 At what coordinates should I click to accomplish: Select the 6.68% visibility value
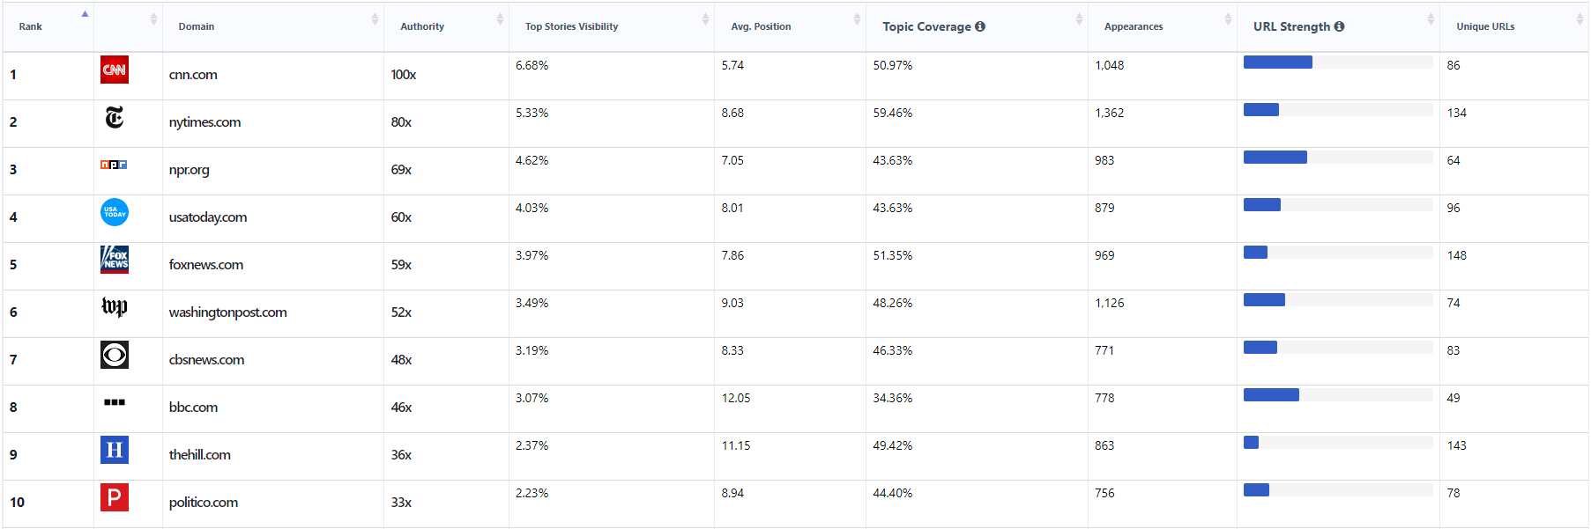[532, 65]
